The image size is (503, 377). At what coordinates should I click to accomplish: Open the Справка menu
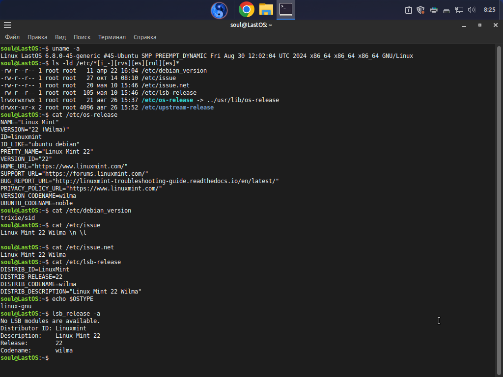point(145,37)
